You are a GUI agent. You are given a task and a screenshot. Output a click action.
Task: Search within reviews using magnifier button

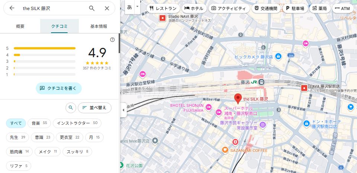71,108
